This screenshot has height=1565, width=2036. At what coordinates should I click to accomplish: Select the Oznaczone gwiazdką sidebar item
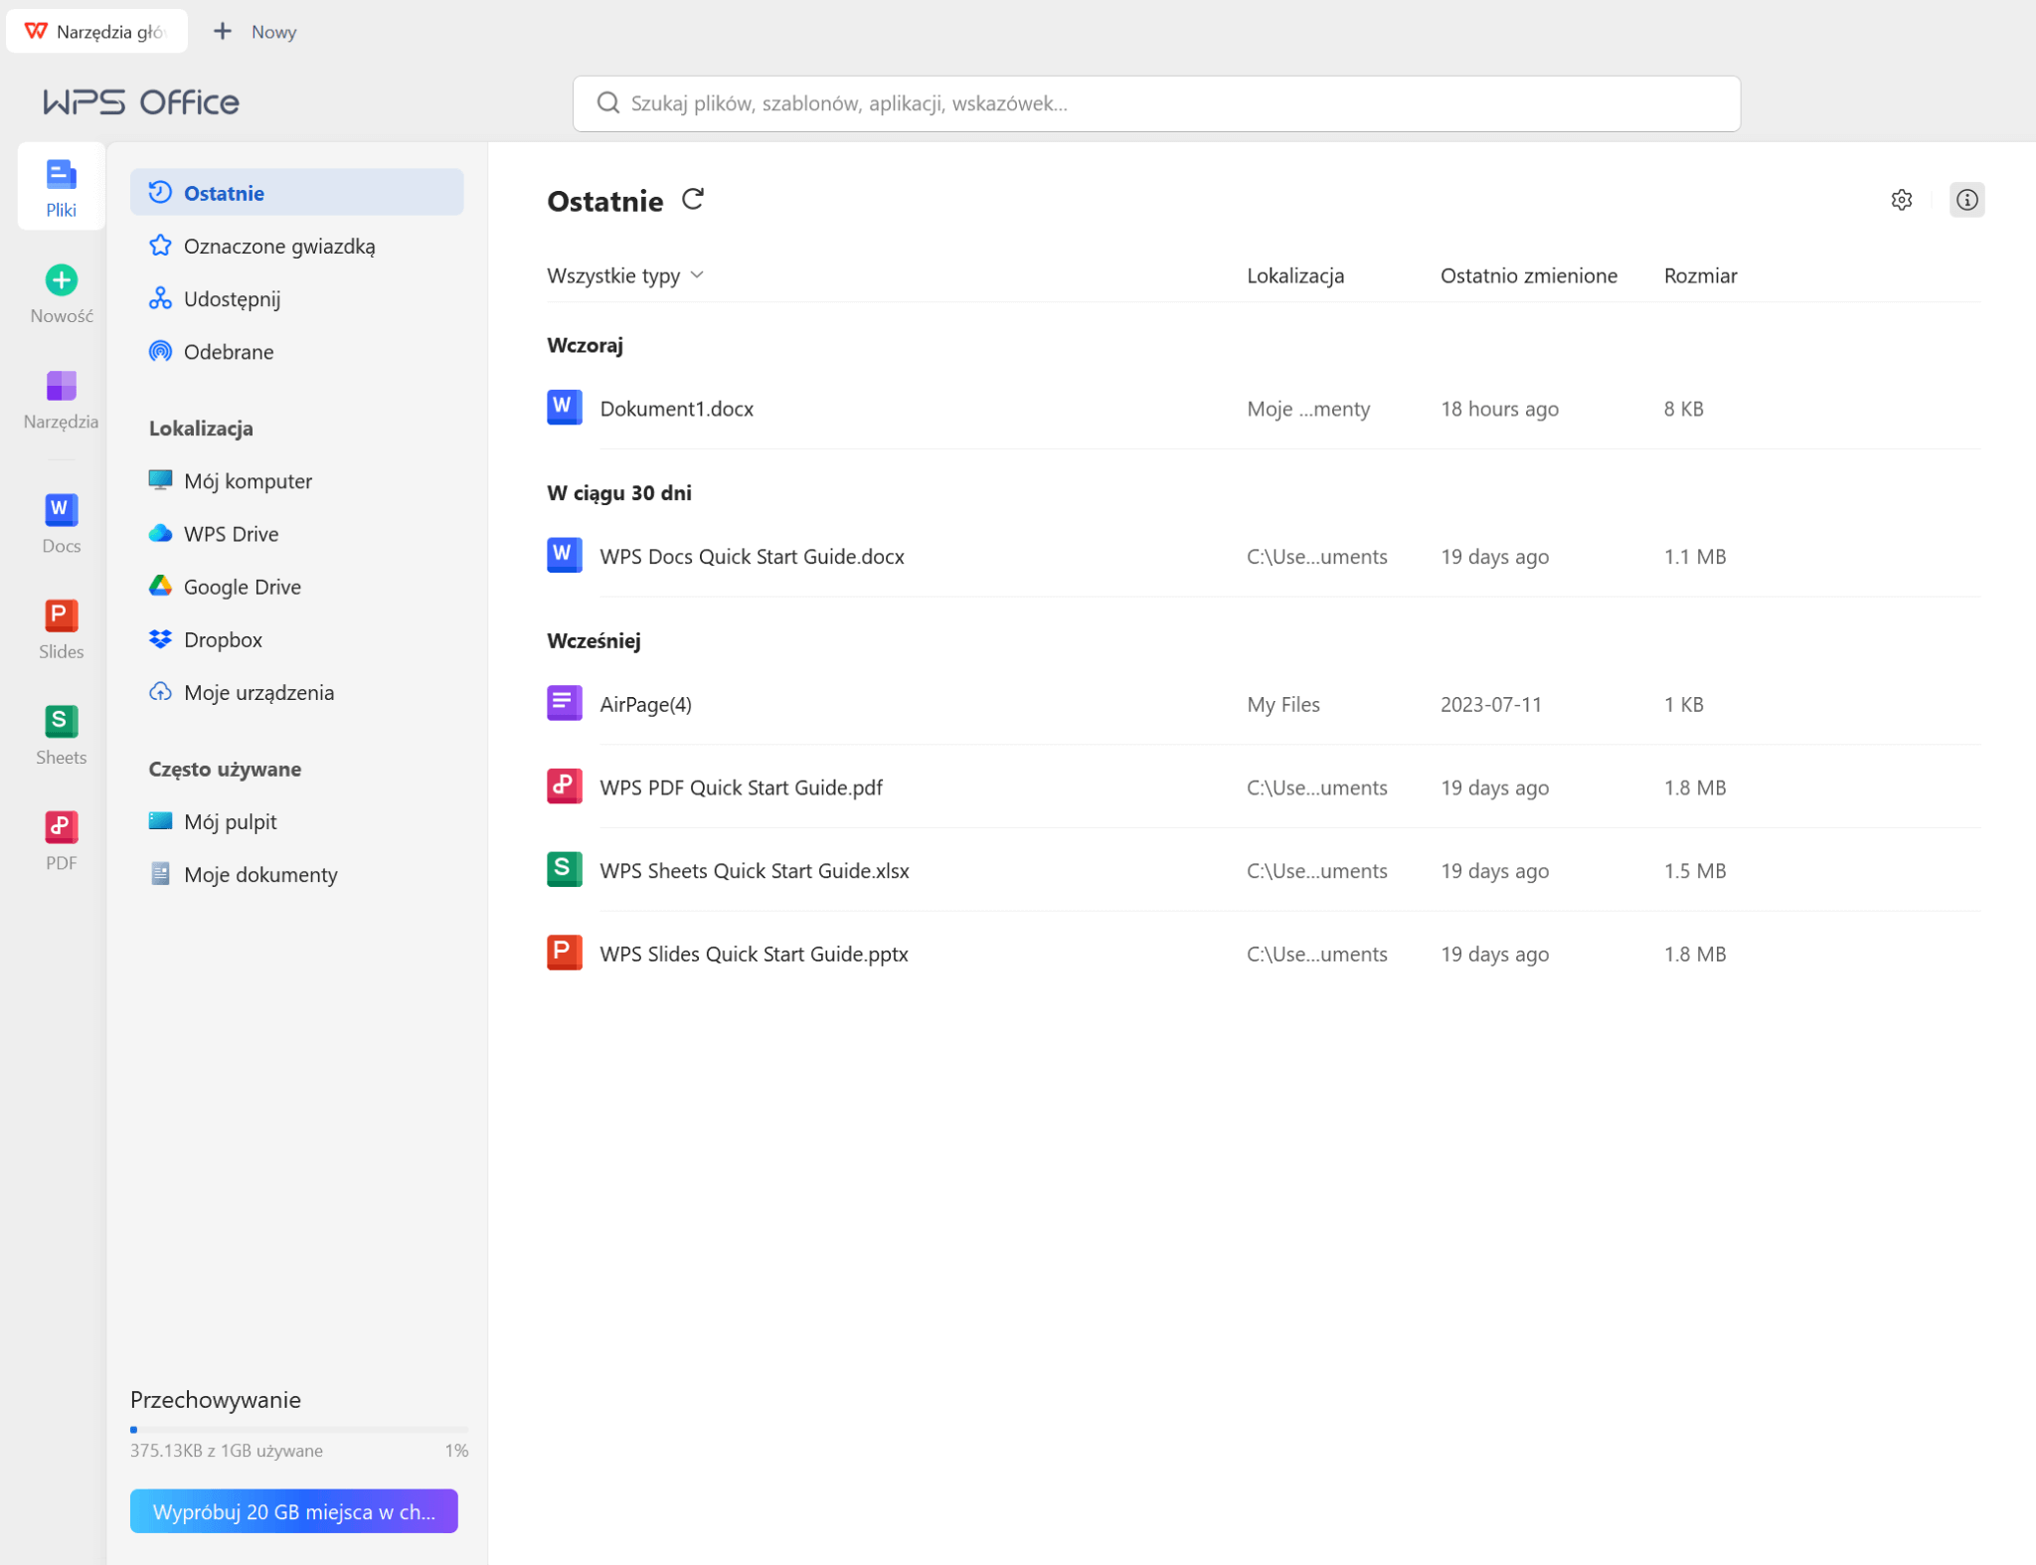(x=278, y=246)
